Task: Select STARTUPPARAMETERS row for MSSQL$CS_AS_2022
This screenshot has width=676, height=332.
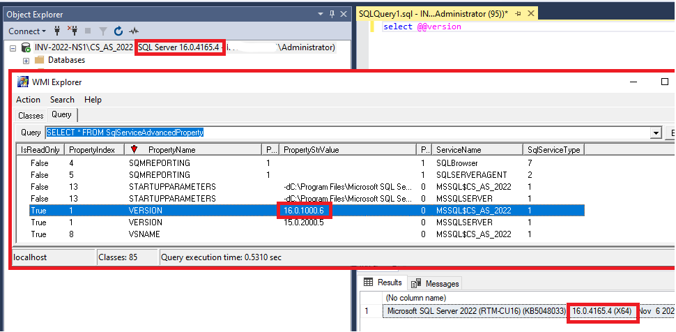Action: (x=300, y=187)
